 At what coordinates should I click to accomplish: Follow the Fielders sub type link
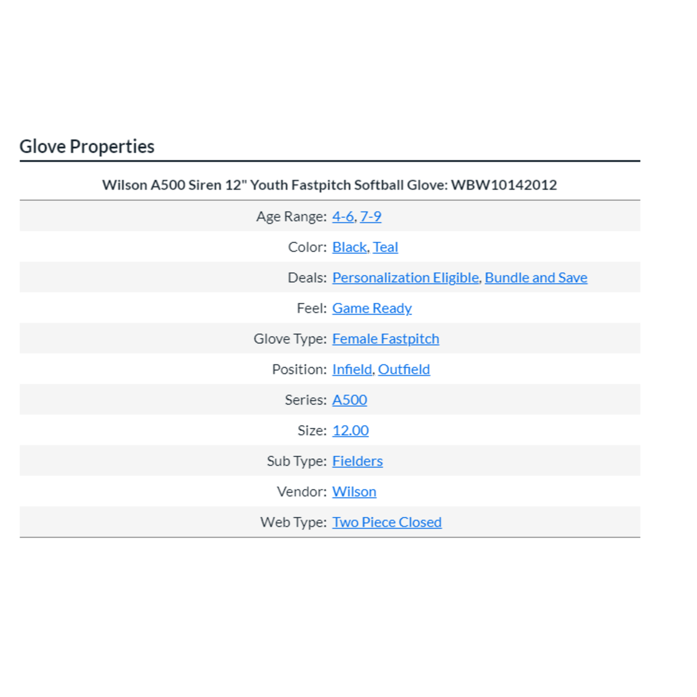[x=357, y=461]
